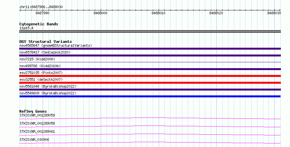Click the purple bar under nsv5561648
290x147 pixels.
point(150,90)
